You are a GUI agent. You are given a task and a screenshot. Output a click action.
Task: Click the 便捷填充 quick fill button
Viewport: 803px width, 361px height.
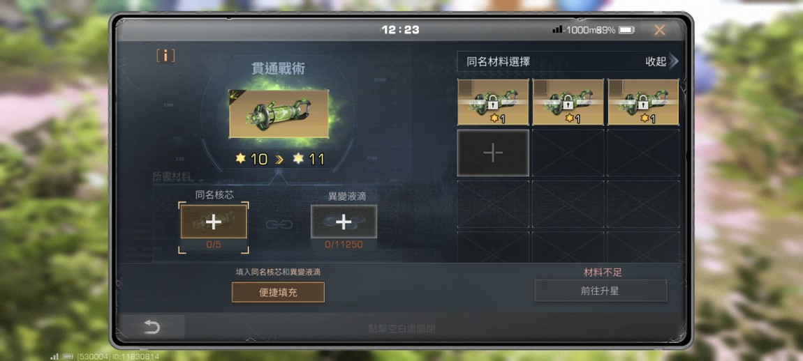(278, 293)
